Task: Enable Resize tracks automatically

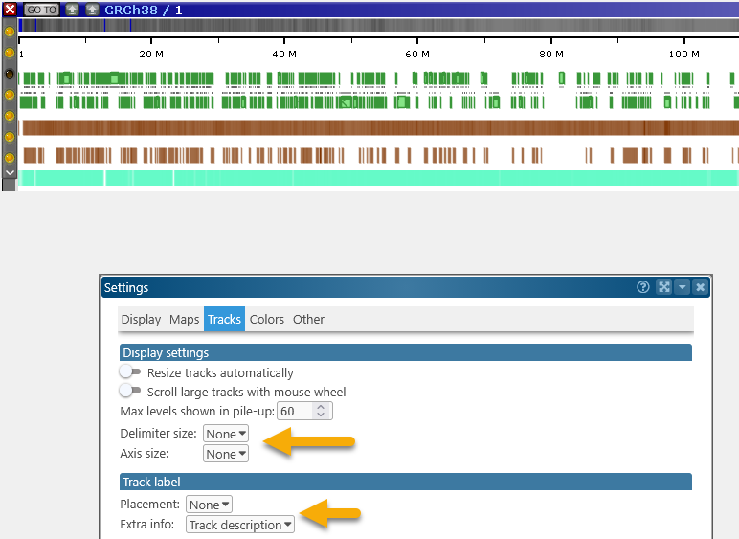Action: 130,371
